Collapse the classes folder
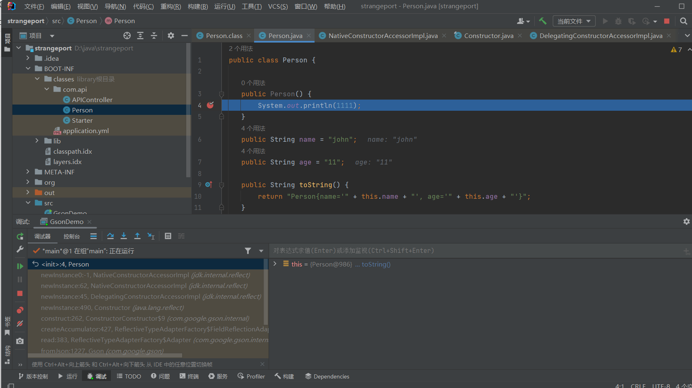692x388 pixels. 37,79
